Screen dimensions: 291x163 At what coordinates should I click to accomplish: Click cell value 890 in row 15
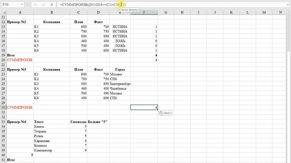pos(98,36)
